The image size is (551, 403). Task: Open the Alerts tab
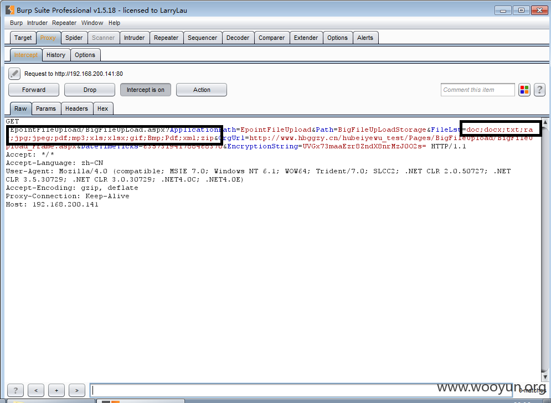(365, 38)
